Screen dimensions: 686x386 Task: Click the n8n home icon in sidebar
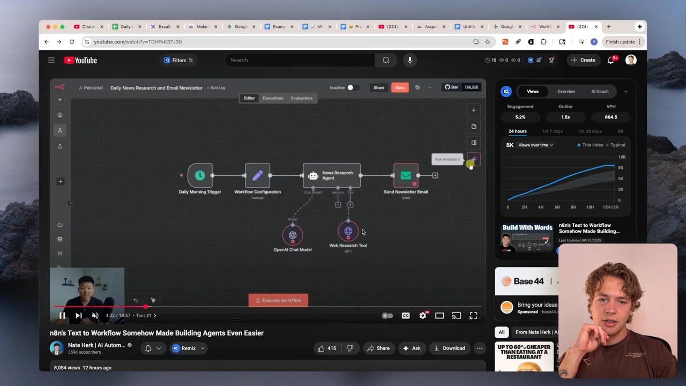pyautogui.click(x=60, y=115)
